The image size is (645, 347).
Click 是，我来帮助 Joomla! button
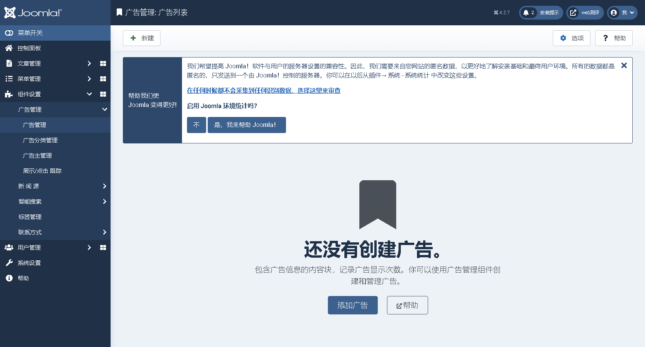pyautogui.click(x=247, y=125)
